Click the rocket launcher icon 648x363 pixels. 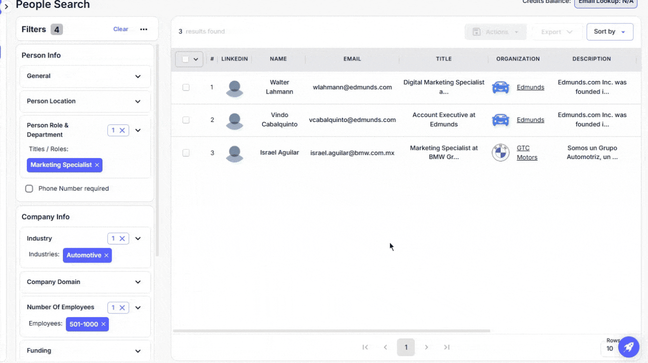click(x=628, y=347)
